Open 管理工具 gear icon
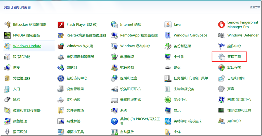 [221, 57]
